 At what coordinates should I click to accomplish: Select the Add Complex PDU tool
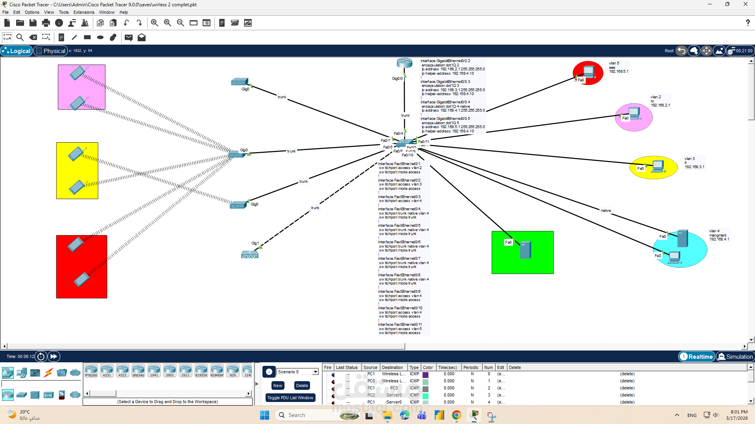click(142, 37)
